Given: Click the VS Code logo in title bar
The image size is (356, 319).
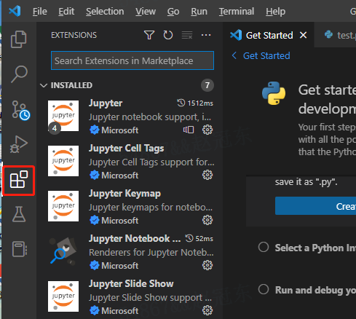Looking at the screenshot, I should coord(15,11).
